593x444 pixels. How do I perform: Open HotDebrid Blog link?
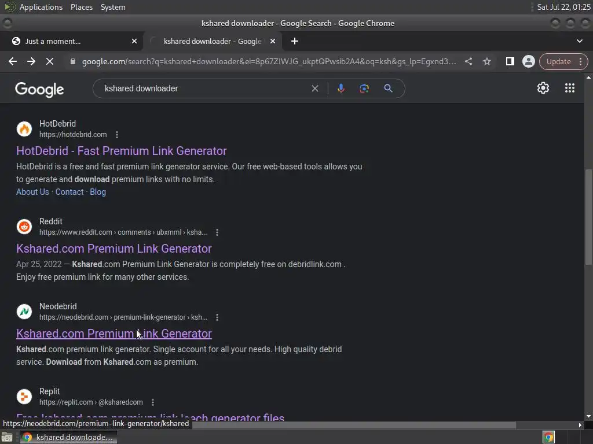(x=98, y=192)
